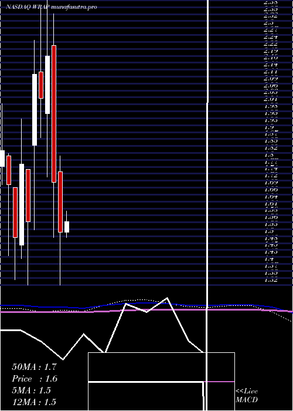Click the 1.69 price axis label

tap(271, 182)
